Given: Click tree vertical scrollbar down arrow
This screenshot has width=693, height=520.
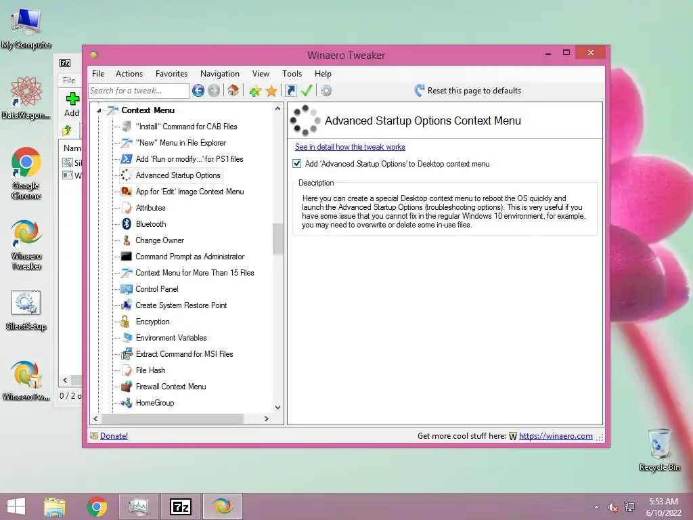Looking at the screenshot, I should coord(277,408).
